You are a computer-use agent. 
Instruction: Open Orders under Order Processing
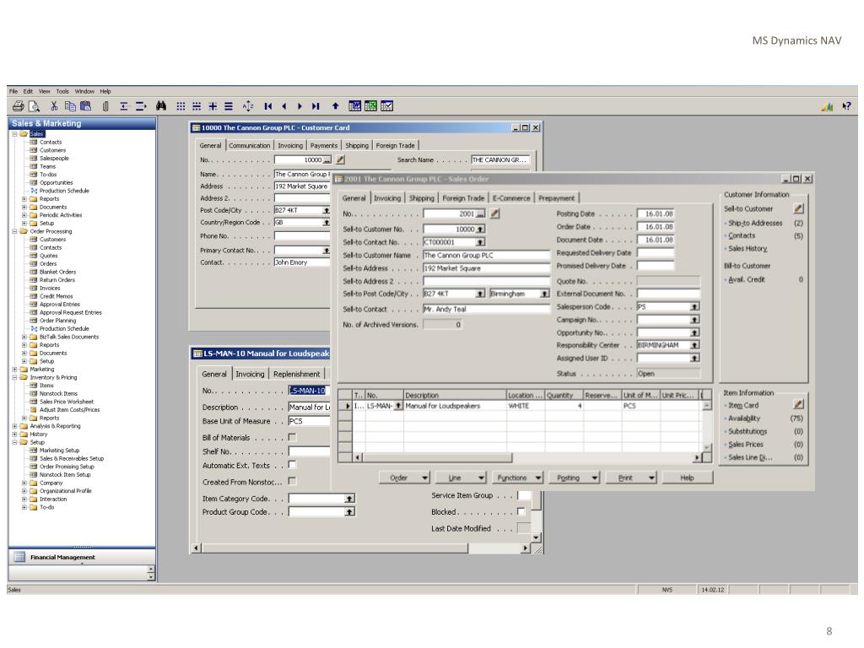tap(48, 263)
